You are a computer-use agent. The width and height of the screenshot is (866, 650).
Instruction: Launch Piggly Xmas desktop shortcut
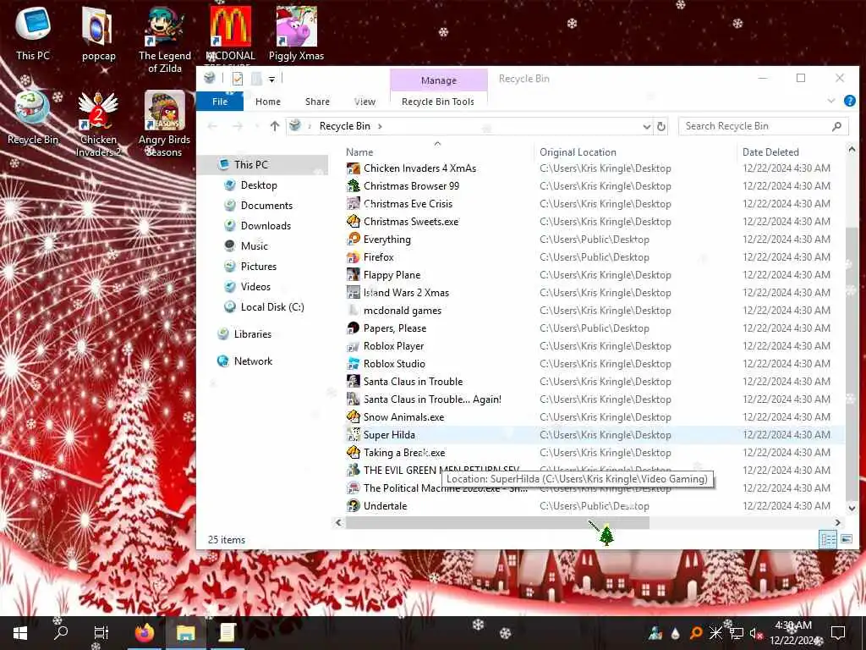tap(296, 33)
